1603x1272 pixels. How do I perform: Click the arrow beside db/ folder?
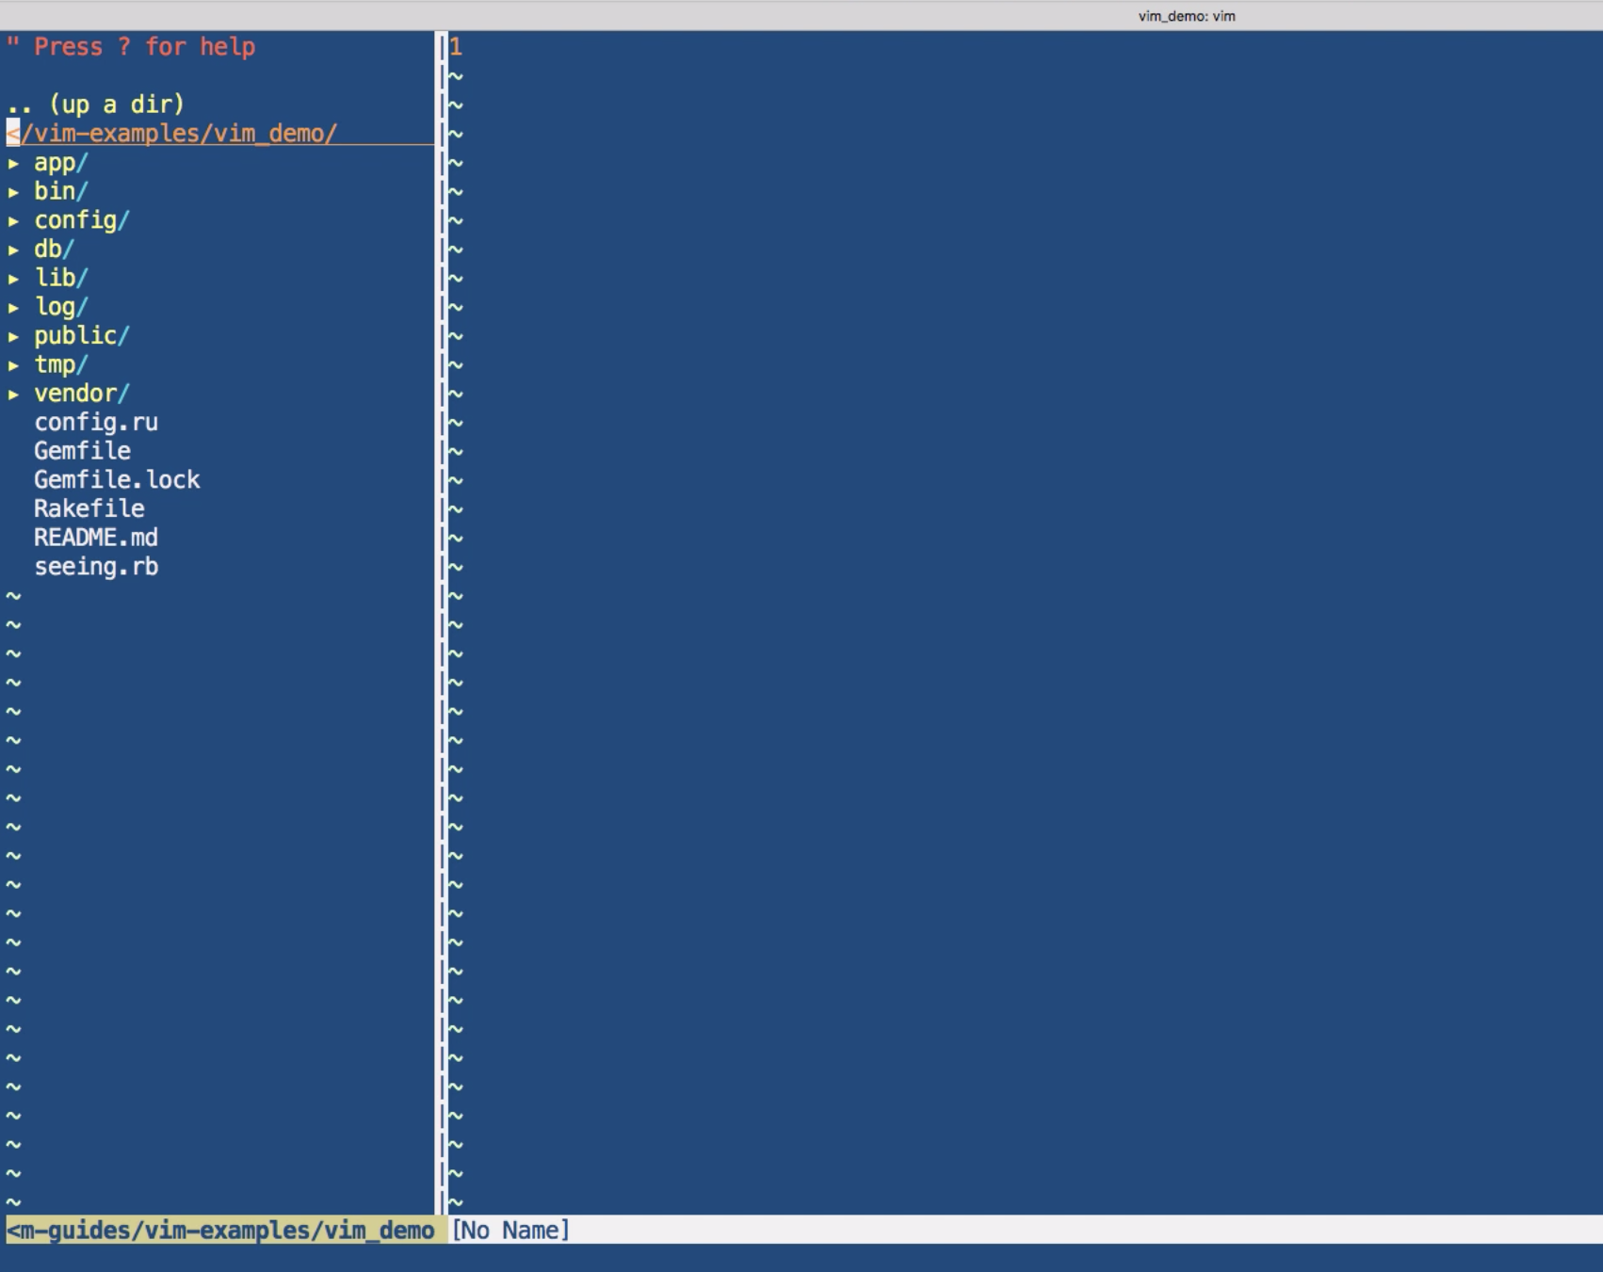14,250
